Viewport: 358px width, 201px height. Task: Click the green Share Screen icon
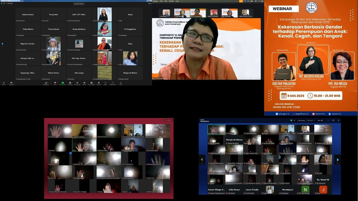pyautogui.click(x=63, y=83)
